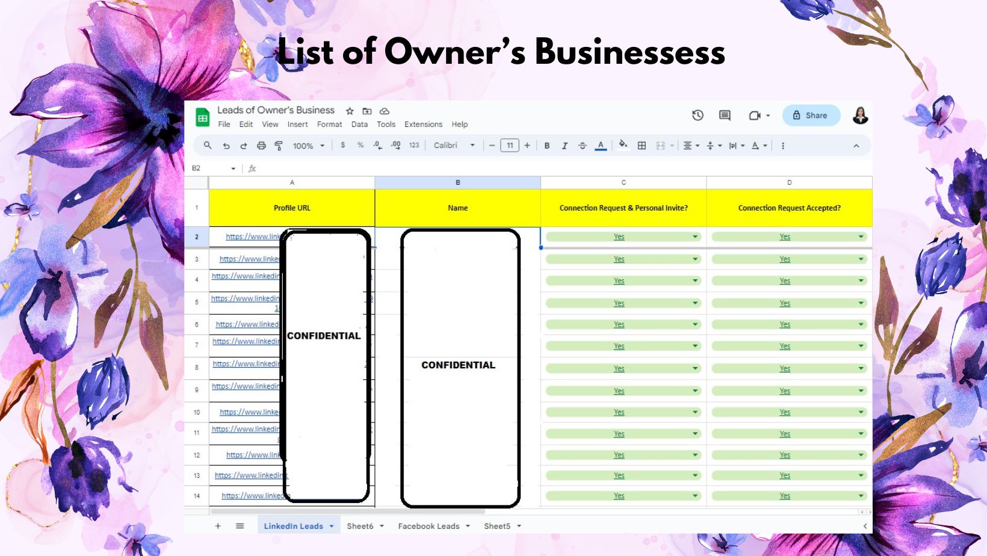Click the move to folder icon

point(367,111)
